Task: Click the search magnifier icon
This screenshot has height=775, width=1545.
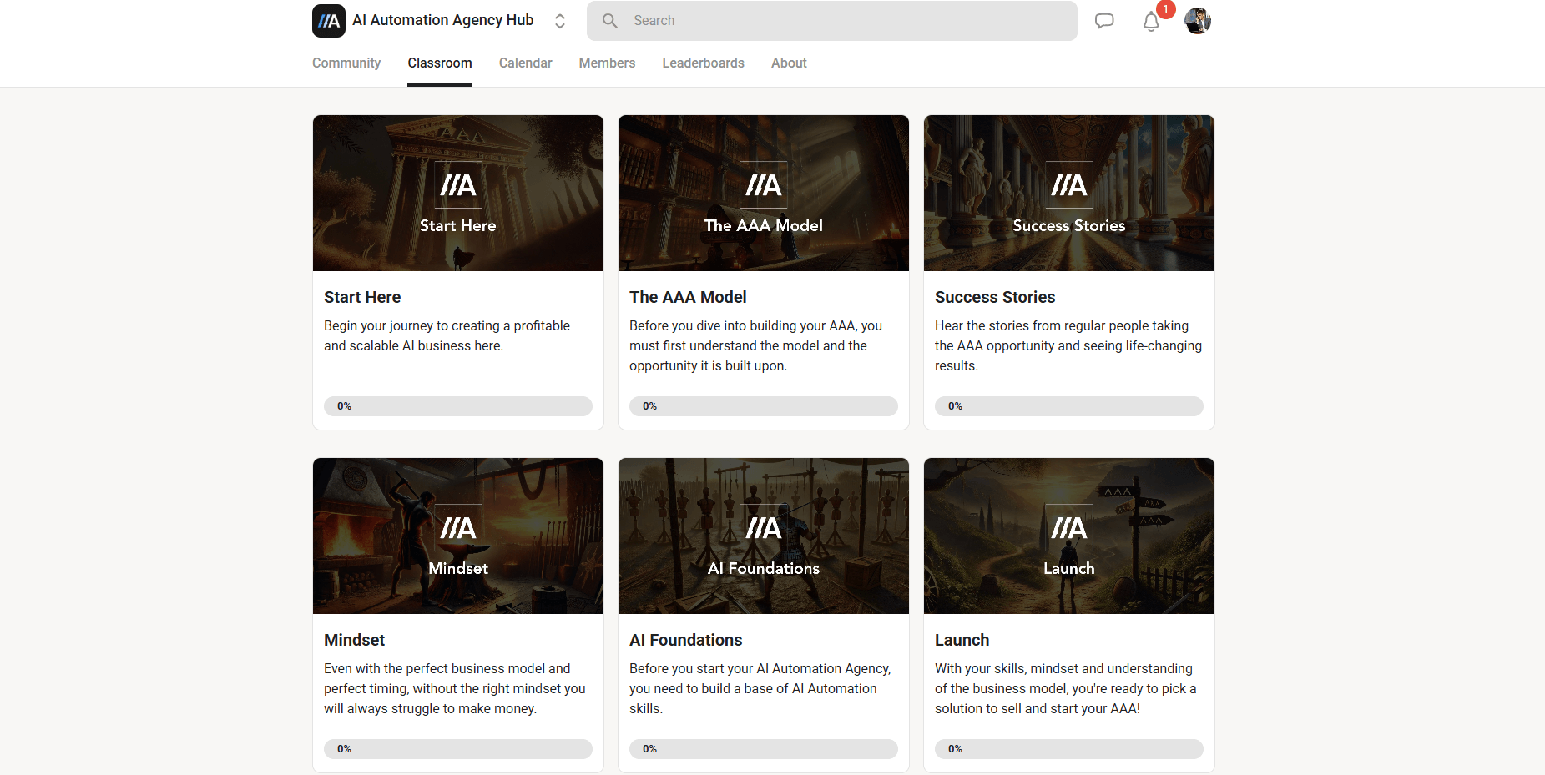Action: tap(610, 21)
